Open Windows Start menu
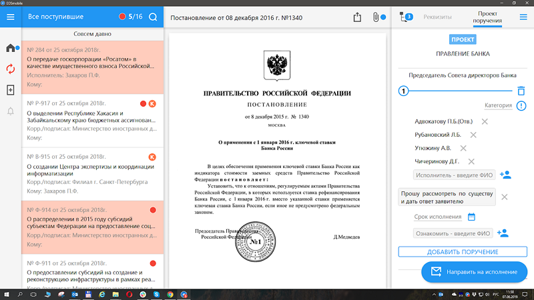 point(6,295)
